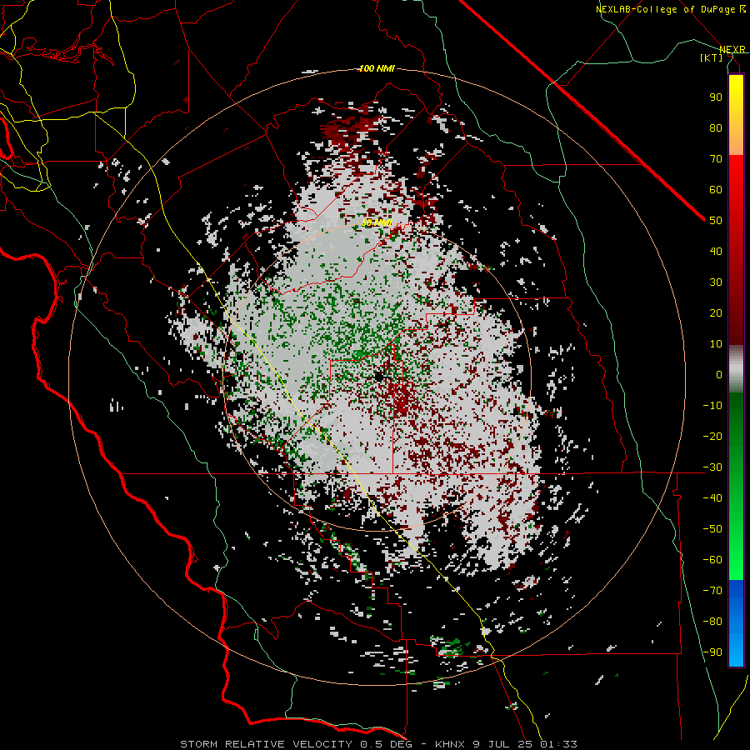The height and width of the screenshot is (750, 750).
Task: Select the 100 NMI range ring label
Action: point(377,68)
